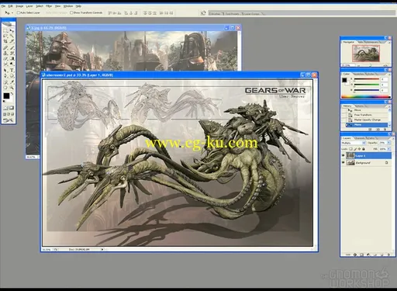Viewport: 397px width, 291px height.
Task: Open the Filter menu
Action: click(49, 5)
